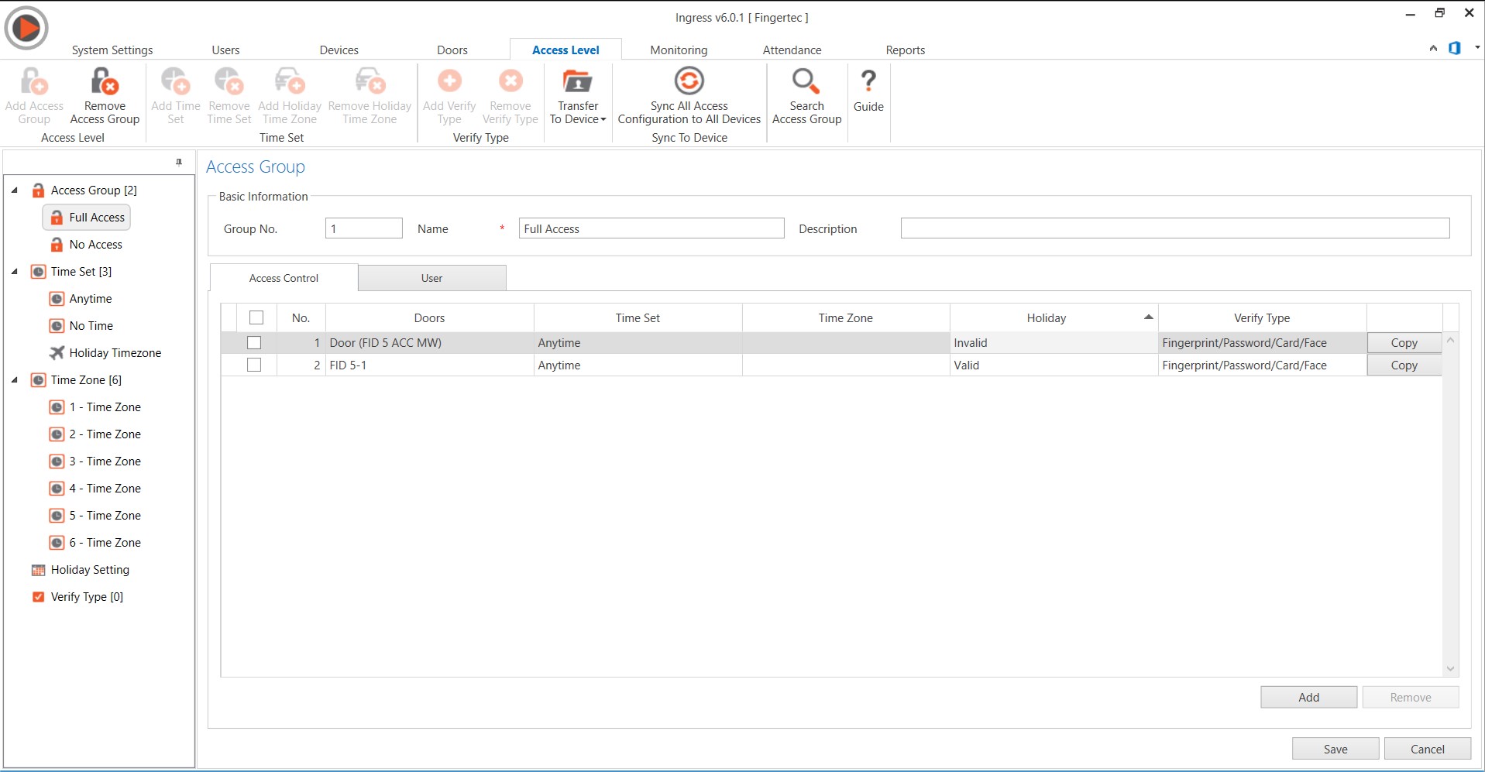Switch to the User tab
This screenshot has width=1485, height=772.
click(x=431, y=278)
